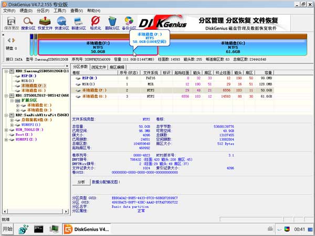This screenshot has height=236, width=315.
Task: Open the 备份分区 backup partition tool
Action: click(129, 23)
